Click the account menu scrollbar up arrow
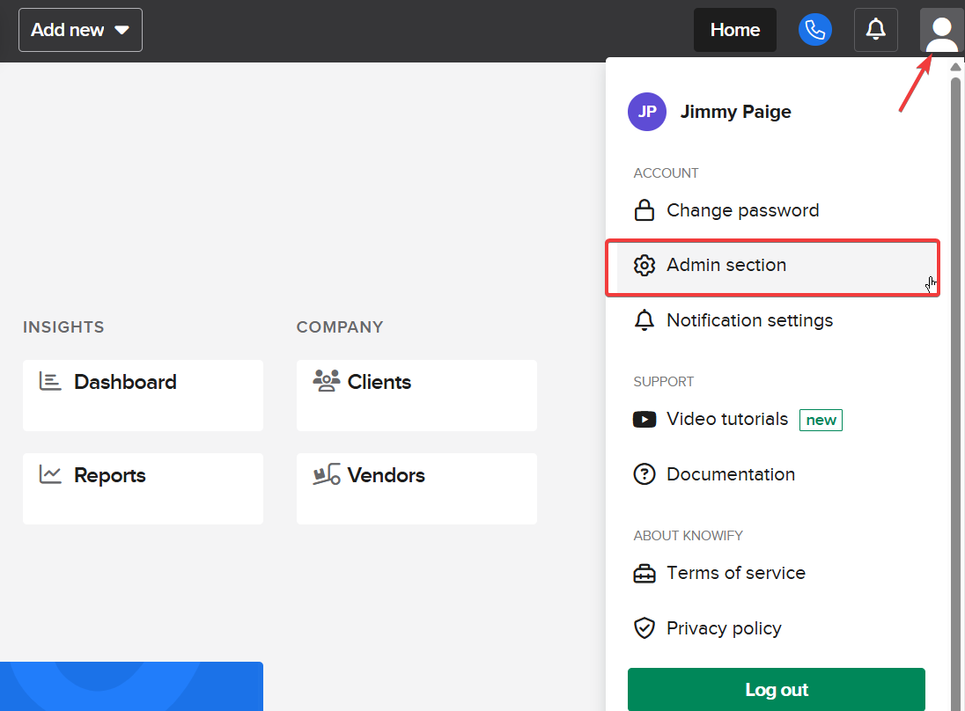Viewport: 965px width, 711px height. 955,67
